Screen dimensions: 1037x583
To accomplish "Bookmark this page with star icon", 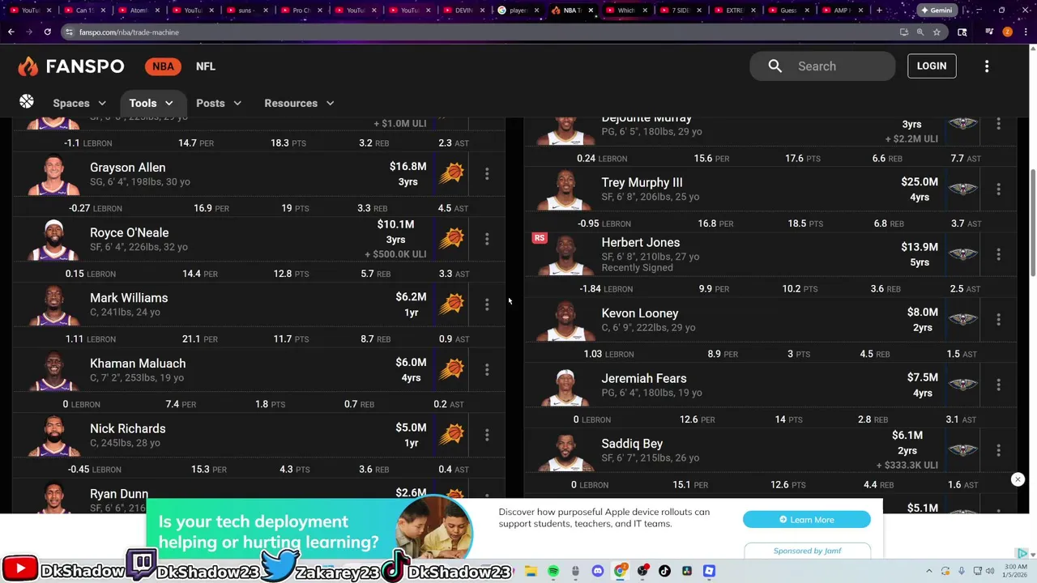I will point(937,32).
